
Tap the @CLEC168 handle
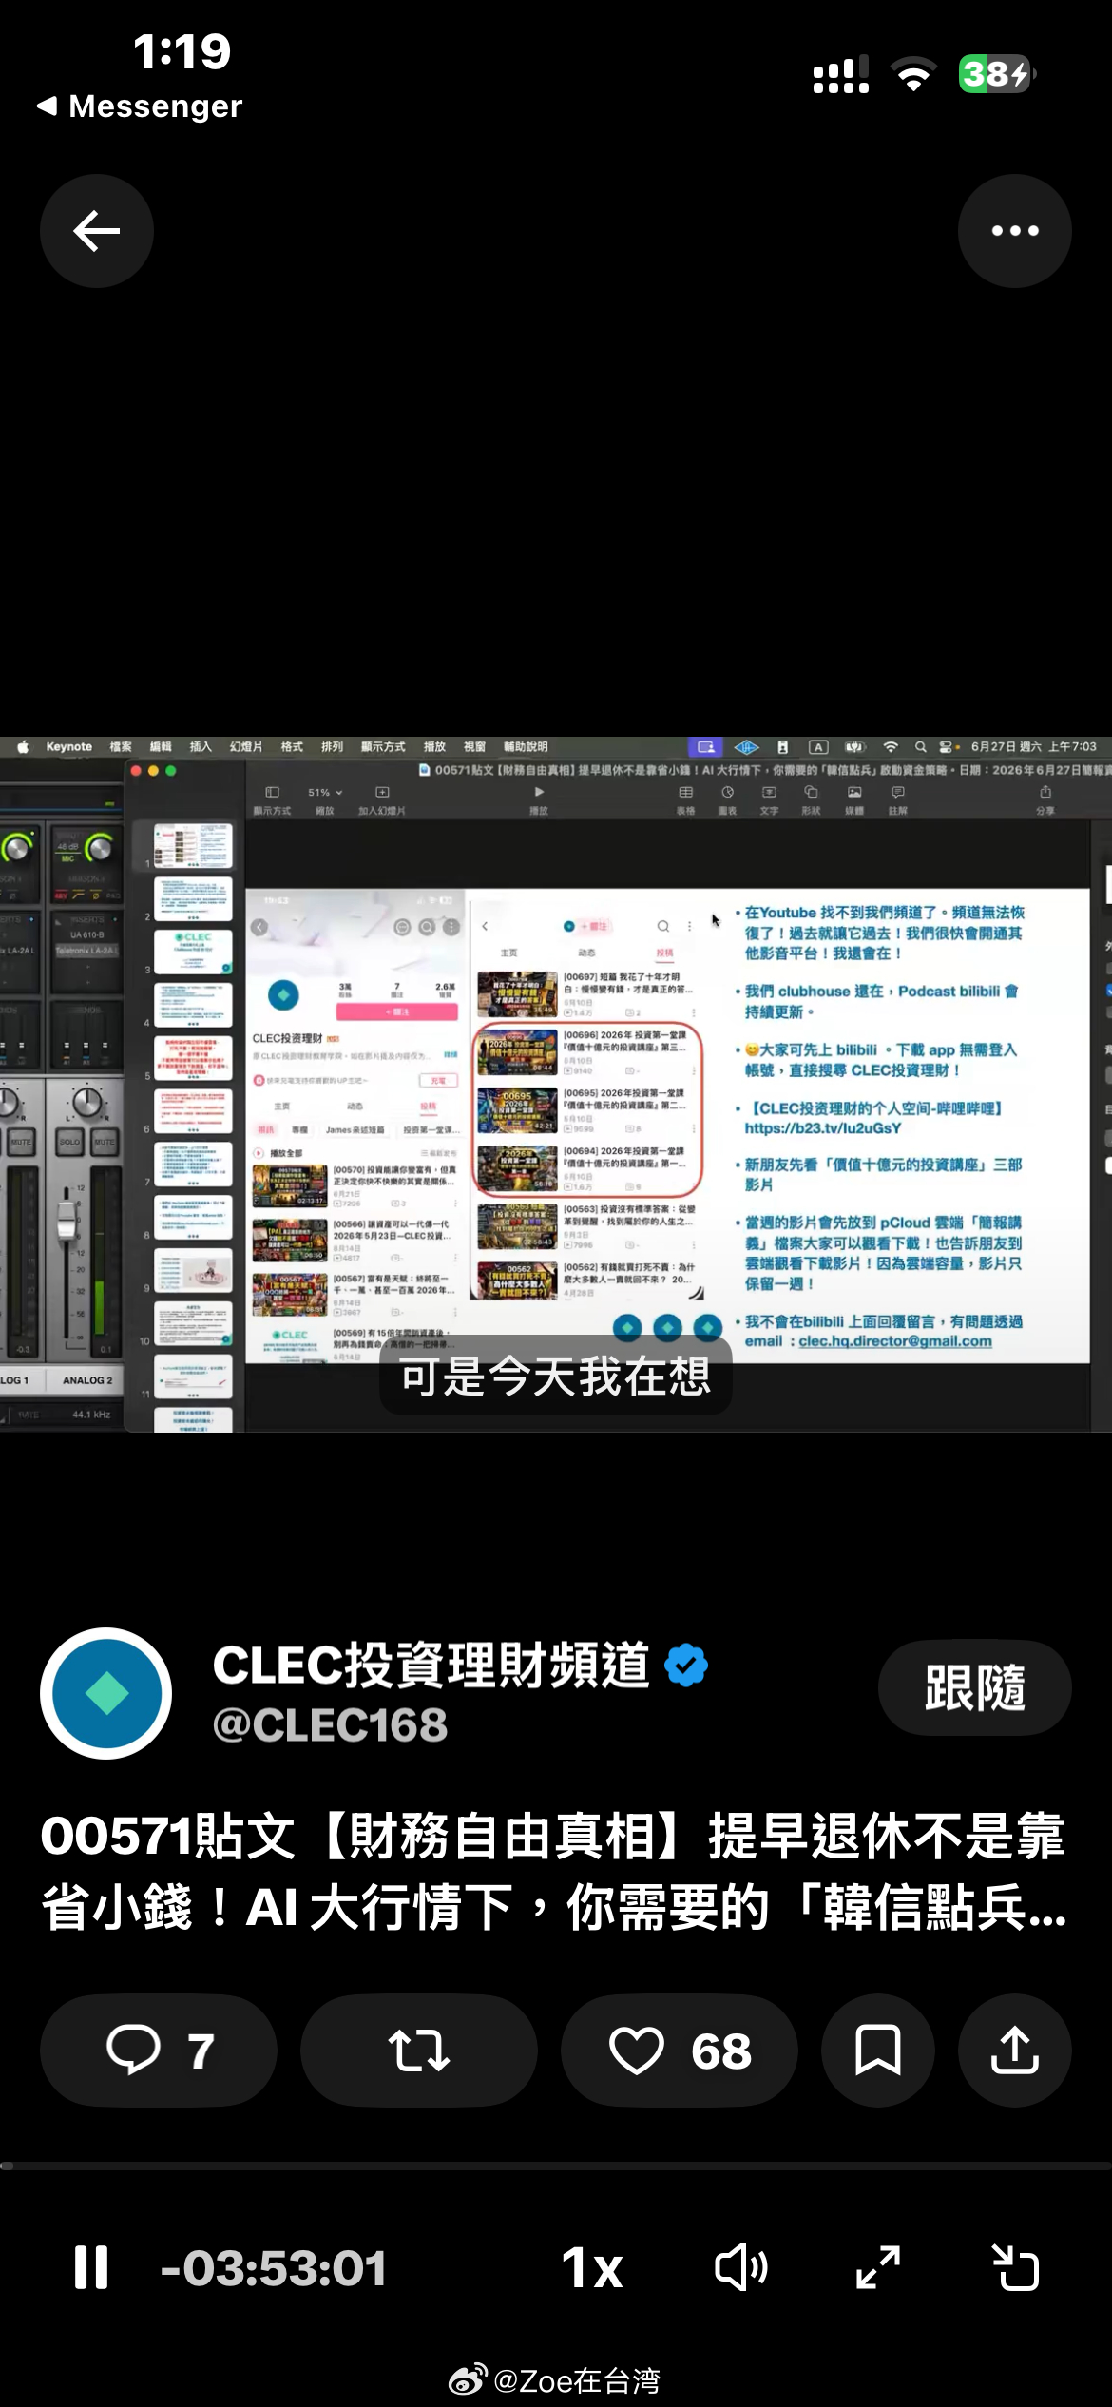(330, 1725)
